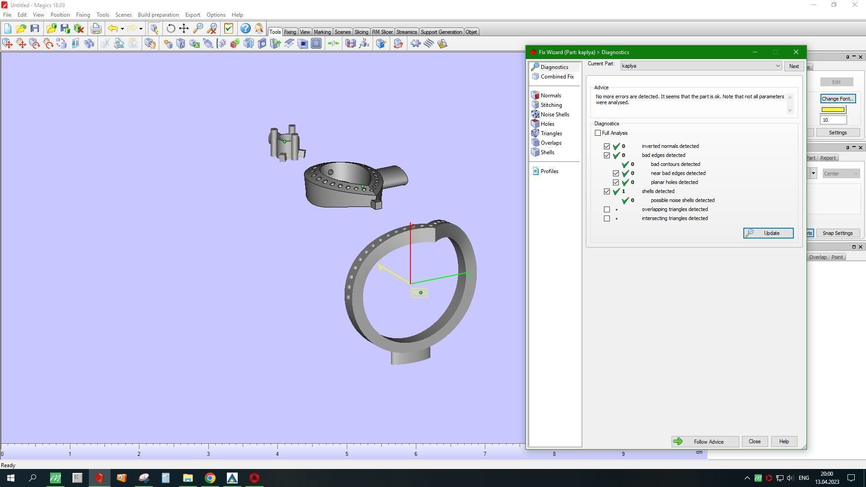Click the Print icon in toolbar
The image size is (866, 487).
[x=96, y=29]
